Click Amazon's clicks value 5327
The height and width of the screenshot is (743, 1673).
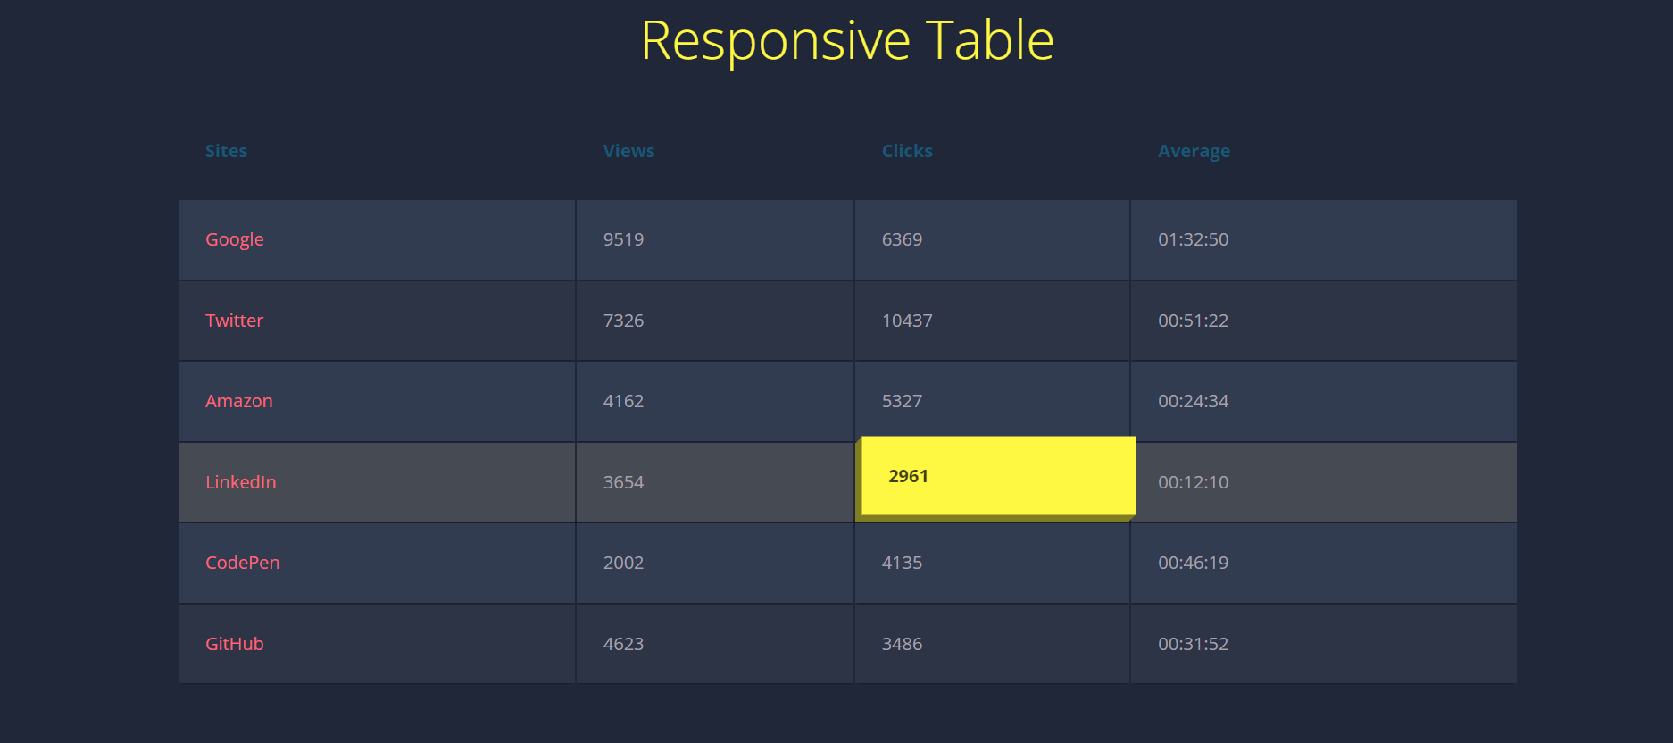[x=902, y=401]
